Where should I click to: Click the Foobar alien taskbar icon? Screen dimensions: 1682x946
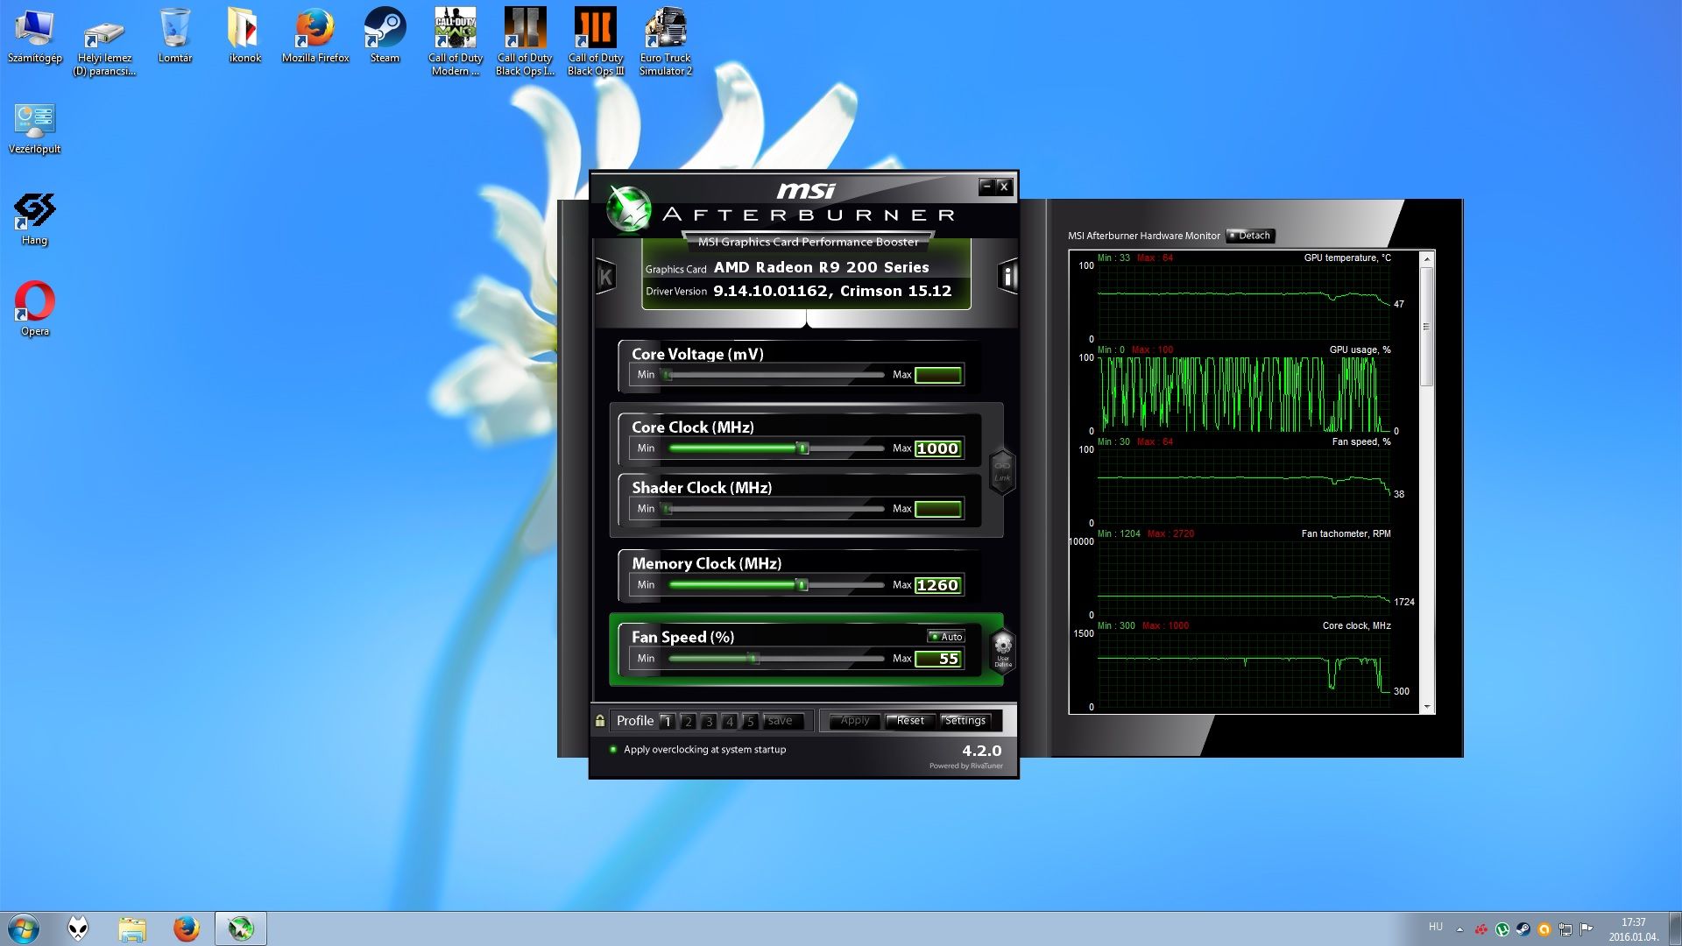(78, 928)
